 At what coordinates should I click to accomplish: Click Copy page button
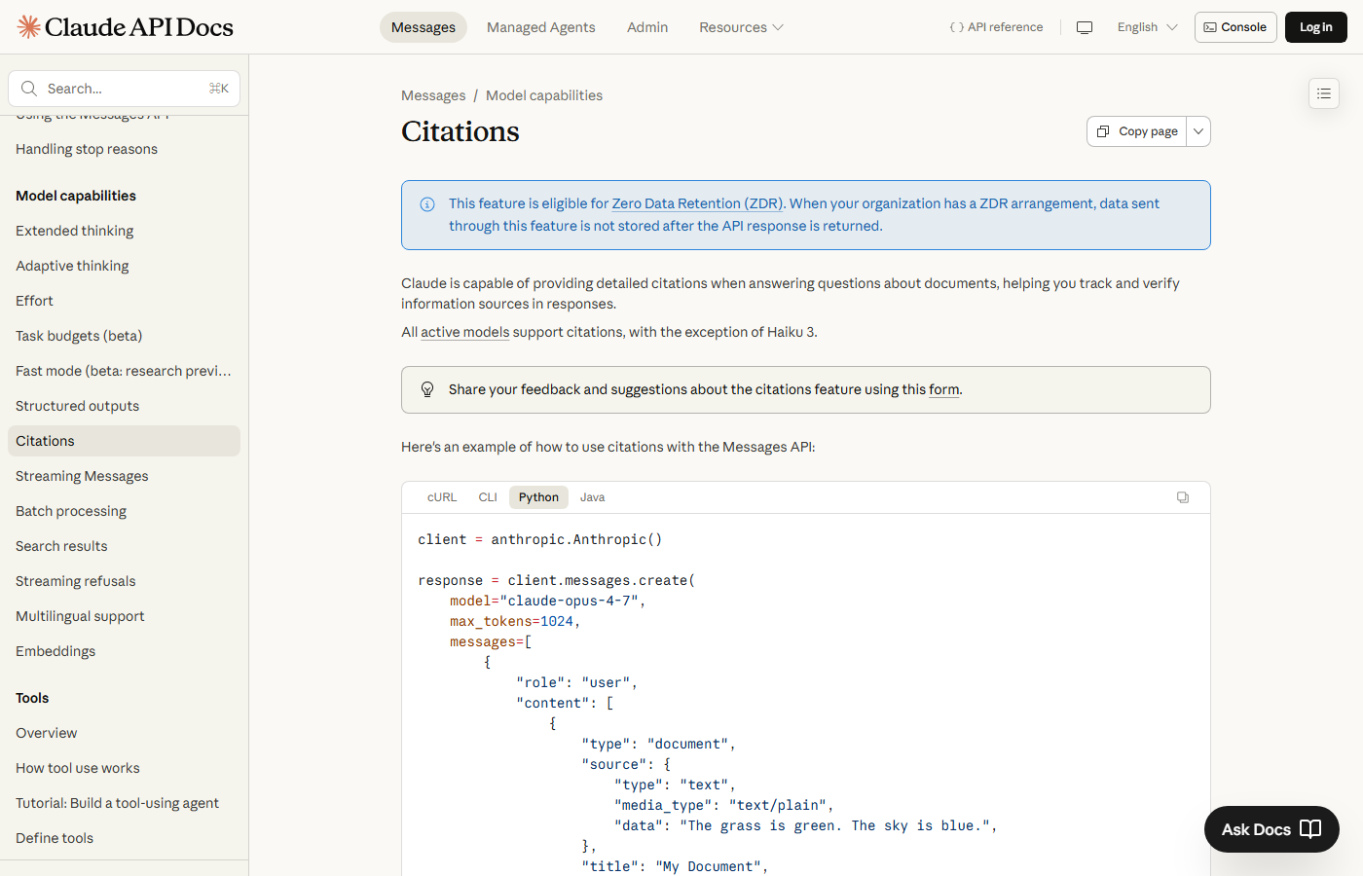pyautogui.click(x=1137, y=131)
